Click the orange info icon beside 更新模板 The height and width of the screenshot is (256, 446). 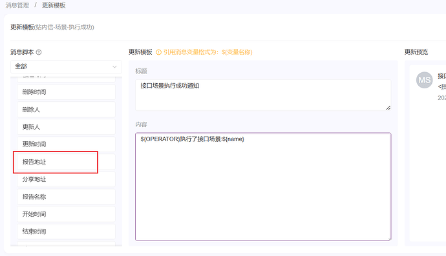(x=159, y=52)
